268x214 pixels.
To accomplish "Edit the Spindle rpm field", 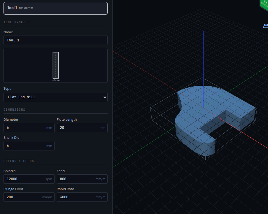I will (25, 179).
